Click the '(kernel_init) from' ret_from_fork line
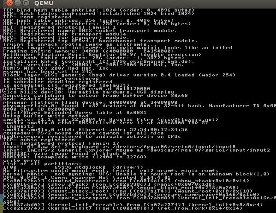 click(x=122, y=208)
